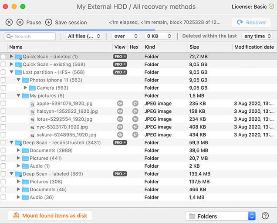Click the magnifier icon in Search field

click(9, 37)
